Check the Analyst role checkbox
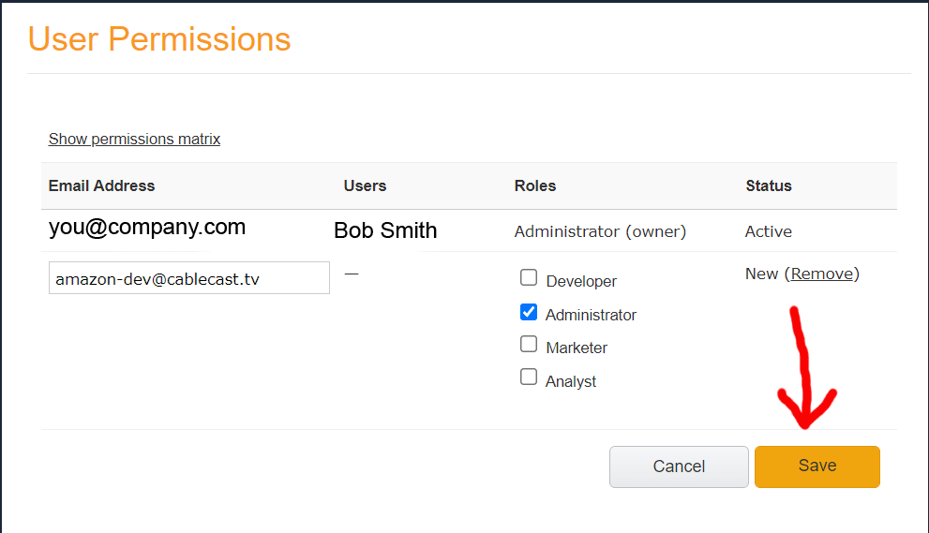Image resolution: width=929 pixels, height=533 pixels. pyautogui.click(x=529, y=378)
